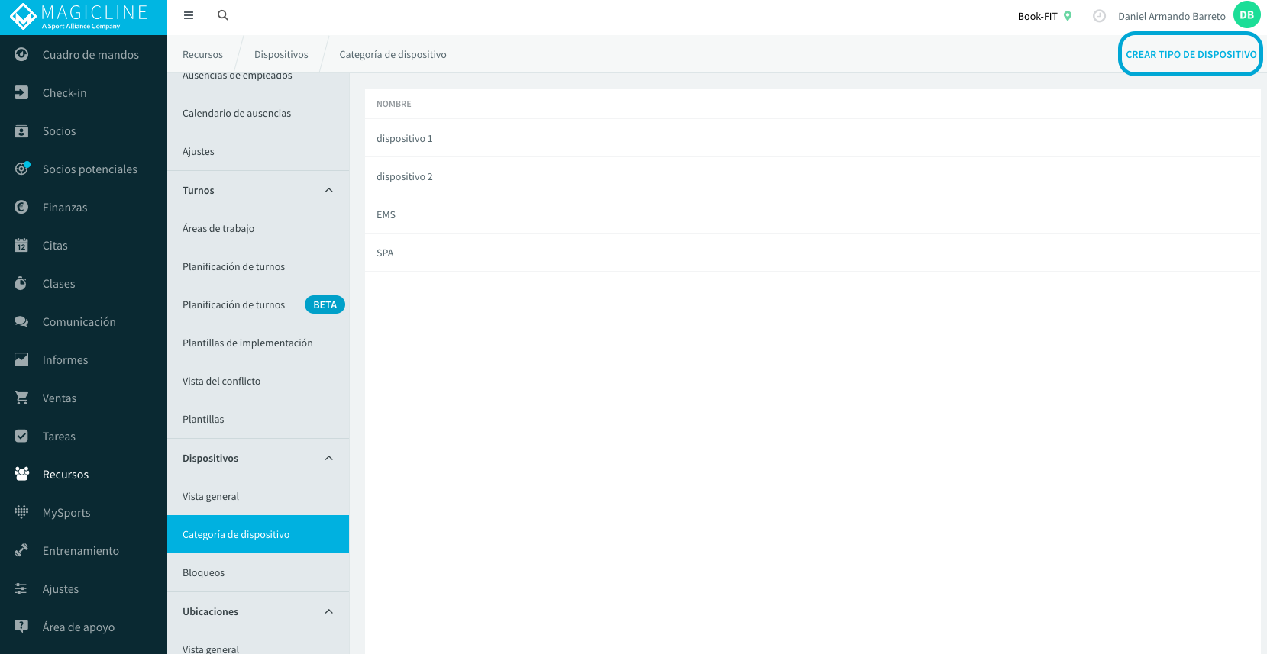Click the clock icon in top bar

(x=1099, y=16)
